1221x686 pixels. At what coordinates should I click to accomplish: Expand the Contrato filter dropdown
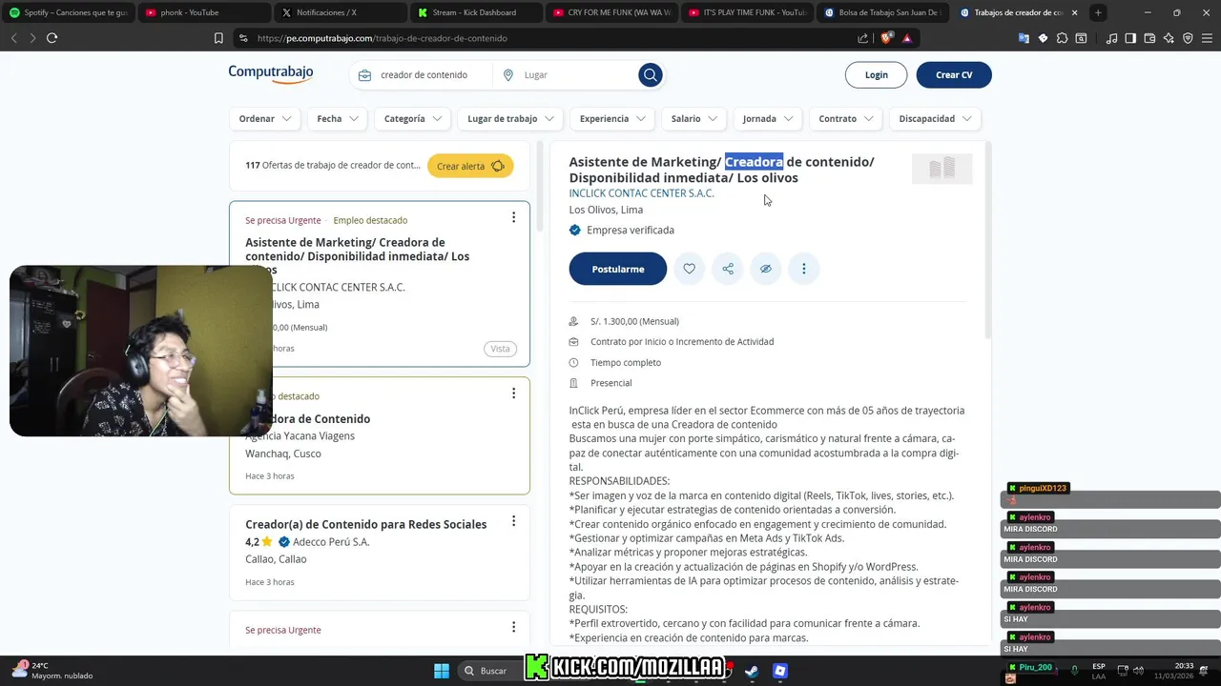pyautogui.click(x=846, y=118)
